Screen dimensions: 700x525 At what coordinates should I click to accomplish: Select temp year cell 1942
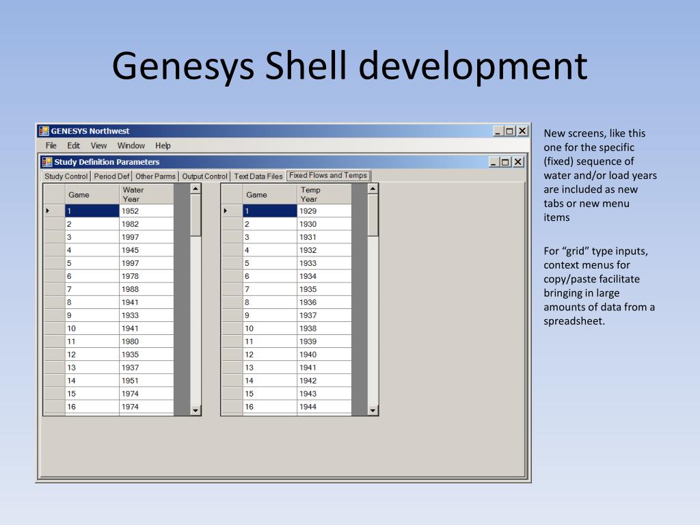(x=324, y=381)
